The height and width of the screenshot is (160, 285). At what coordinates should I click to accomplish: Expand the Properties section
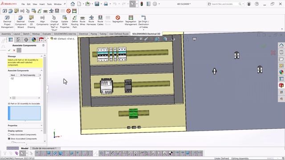pos(41,125)
